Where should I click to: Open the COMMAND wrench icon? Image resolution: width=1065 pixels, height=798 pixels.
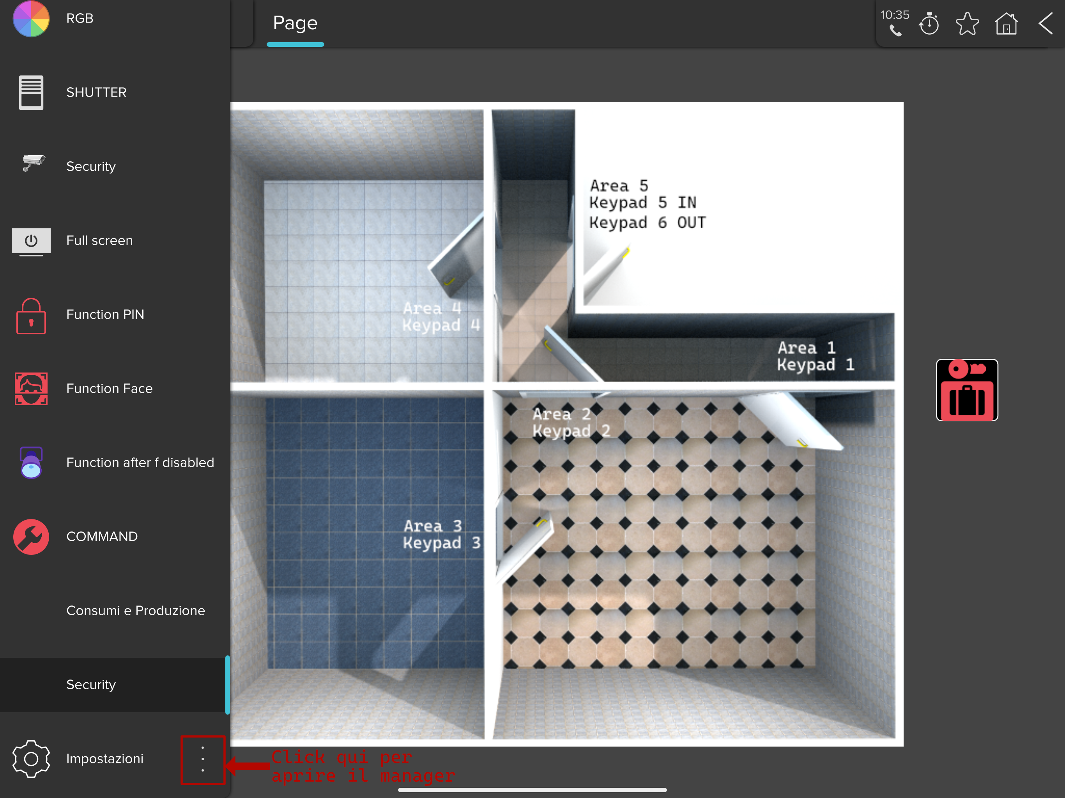pyautogui.click(x=31, y=537)
